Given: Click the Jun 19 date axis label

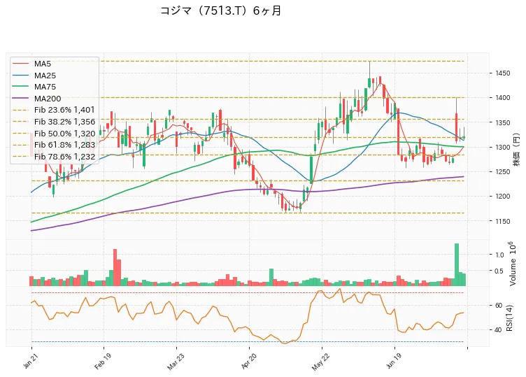Looking at the screenshot, I should pos(394,362).
